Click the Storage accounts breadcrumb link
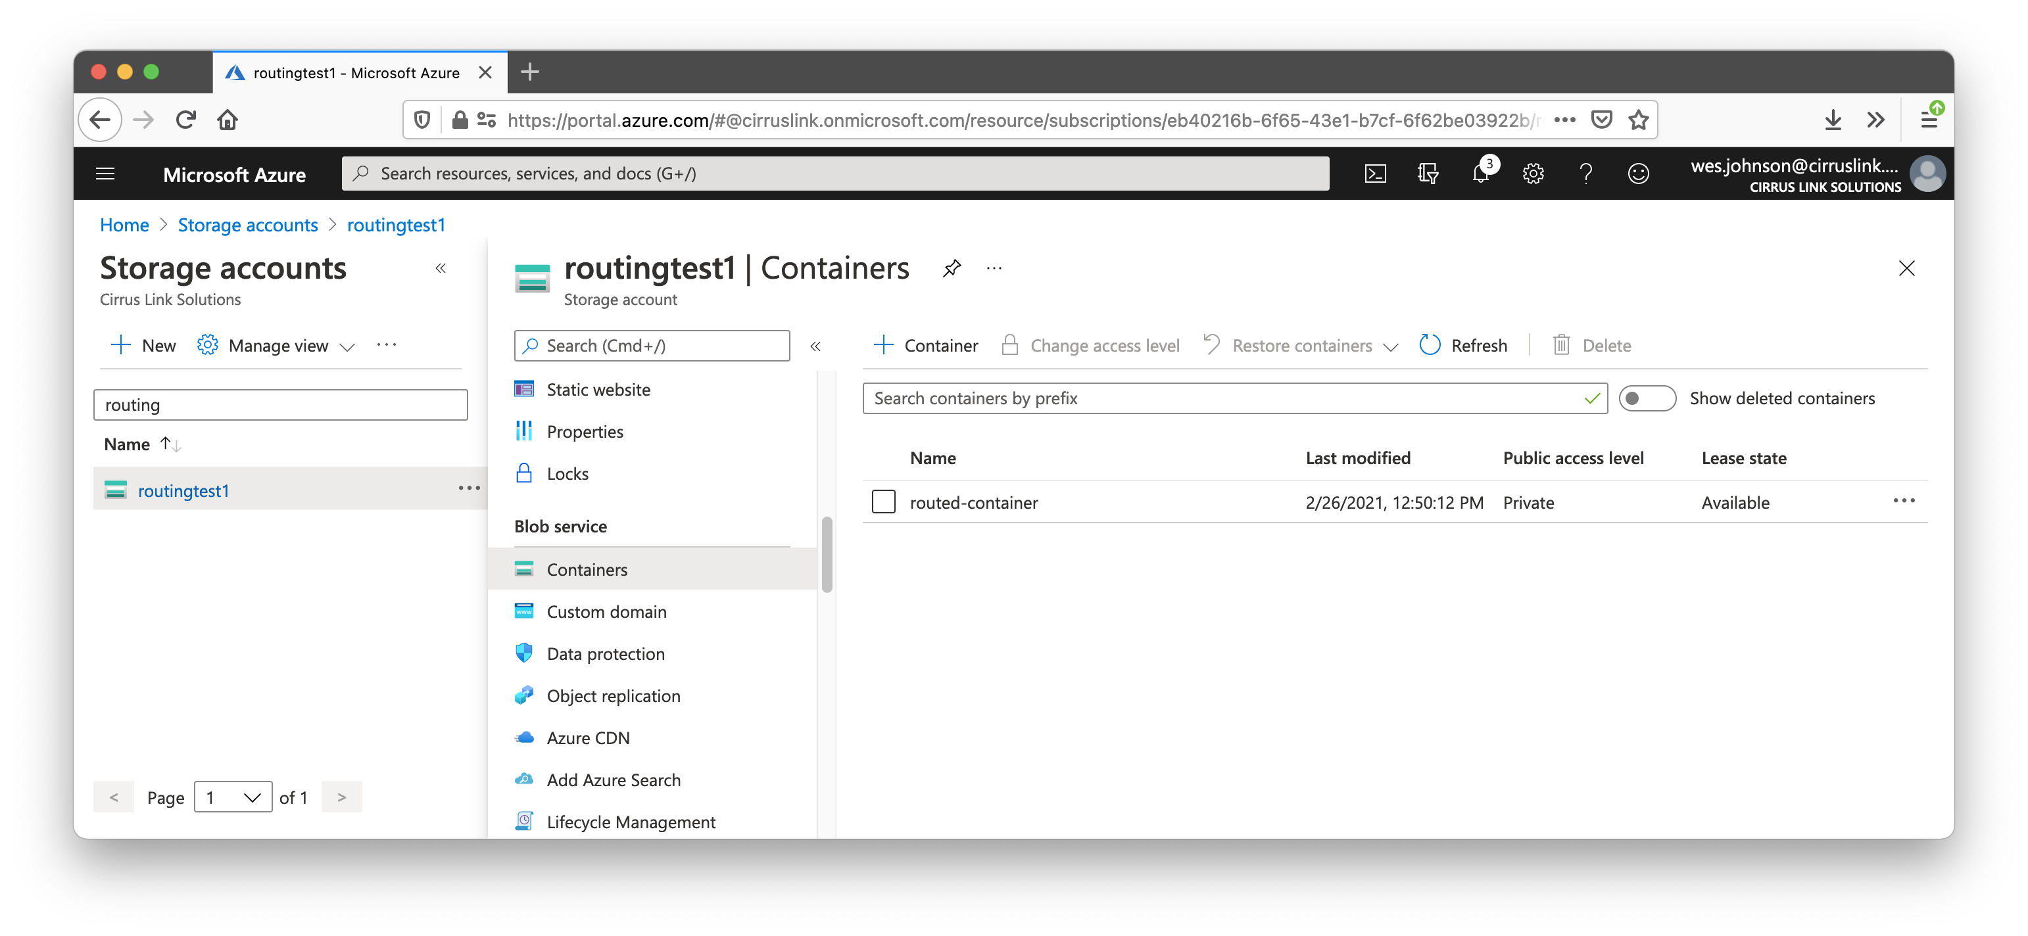The image size is (2028, 936). [247, 225]
